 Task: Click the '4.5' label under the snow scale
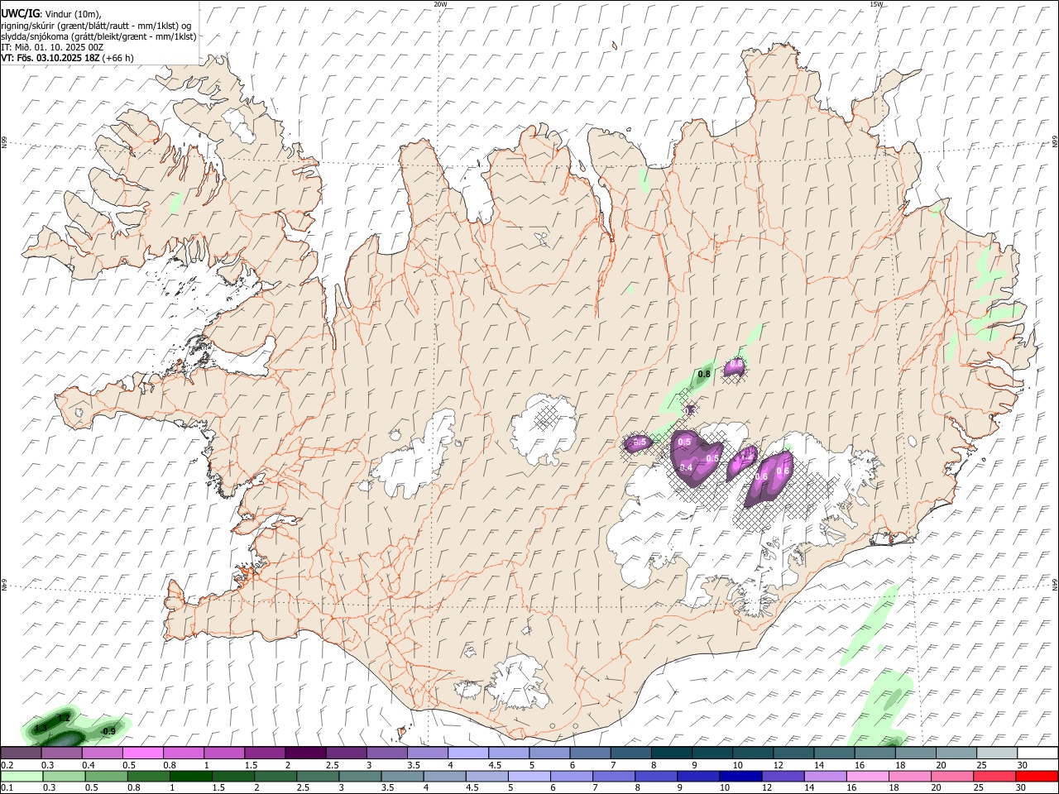pos(495,765)
